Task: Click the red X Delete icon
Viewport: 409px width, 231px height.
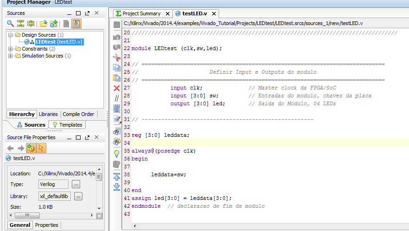Action: click(117, 88)
